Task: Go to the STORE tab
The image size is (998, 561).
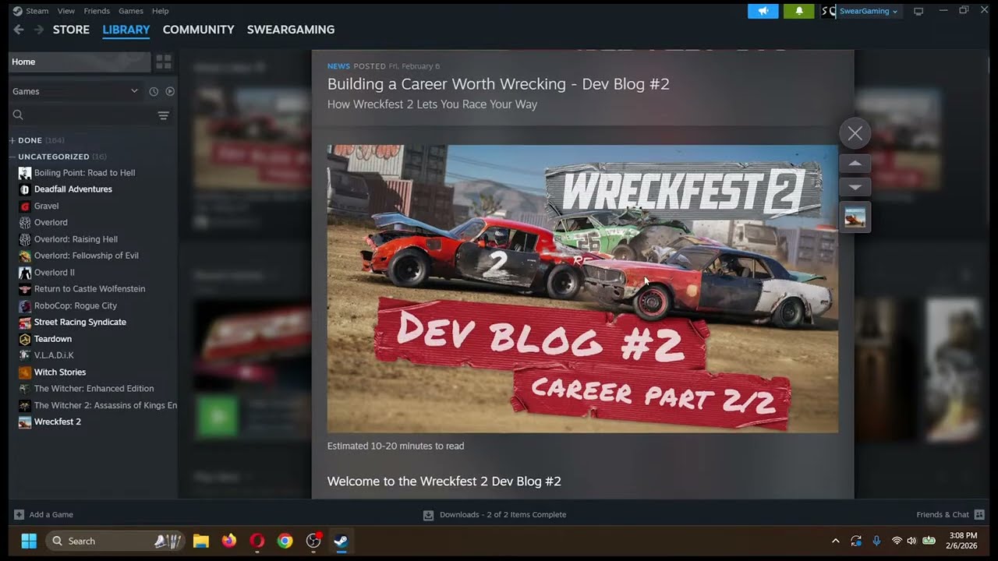Action: (x=71, y=30)
